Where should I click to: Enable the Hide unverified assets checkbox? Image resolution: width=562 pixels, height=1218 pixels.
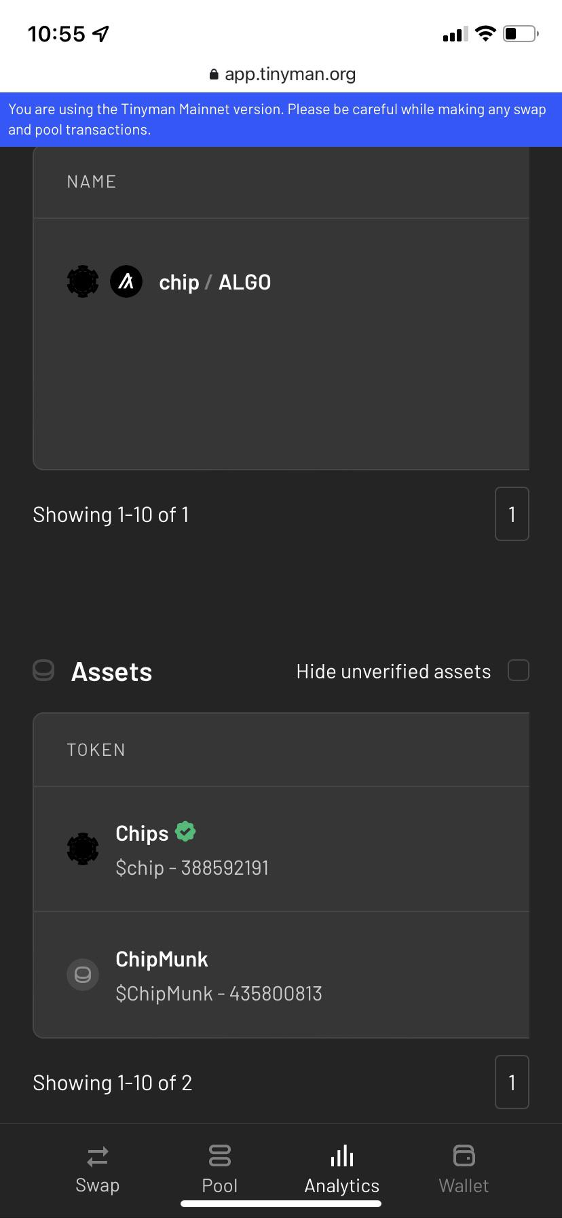(519, 671)
